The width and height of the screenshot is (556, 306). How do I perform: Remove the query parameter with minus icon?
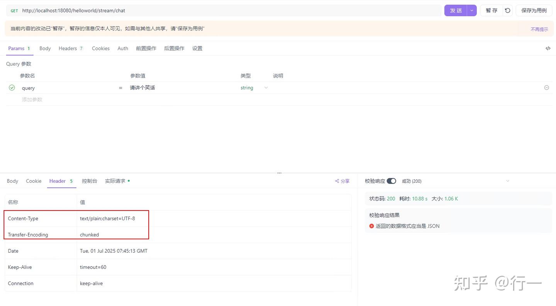(546, 88)
